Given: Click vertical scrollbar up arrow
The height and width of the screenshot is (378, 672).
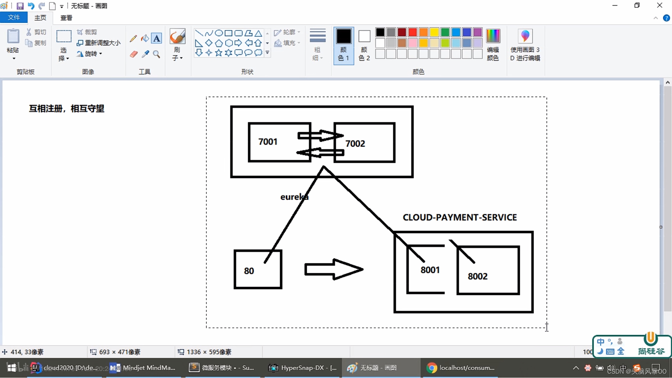Looking at the screenshot, I should coord(667,82).
